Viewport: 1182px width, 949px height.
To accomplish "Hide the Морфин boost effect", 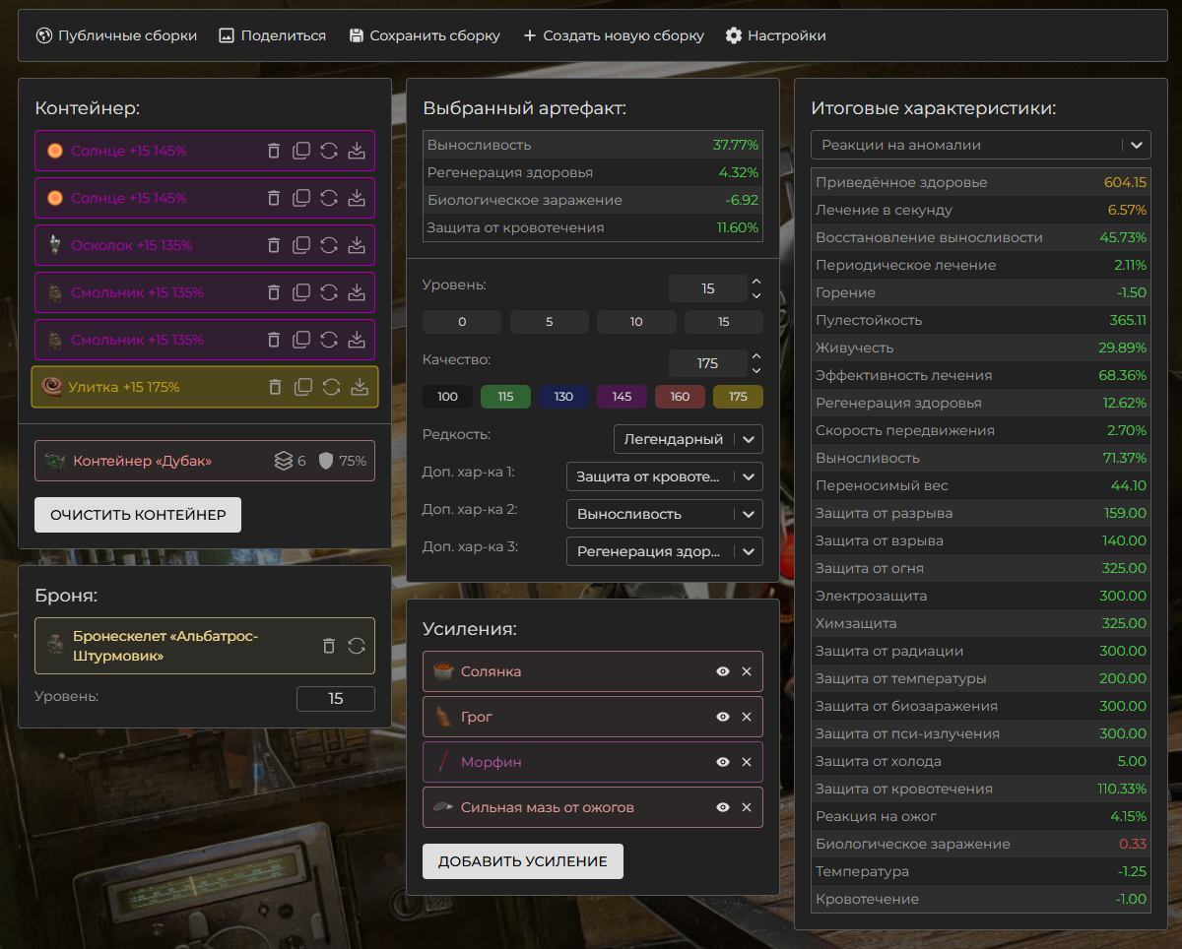I will click(x=723, y=762).
